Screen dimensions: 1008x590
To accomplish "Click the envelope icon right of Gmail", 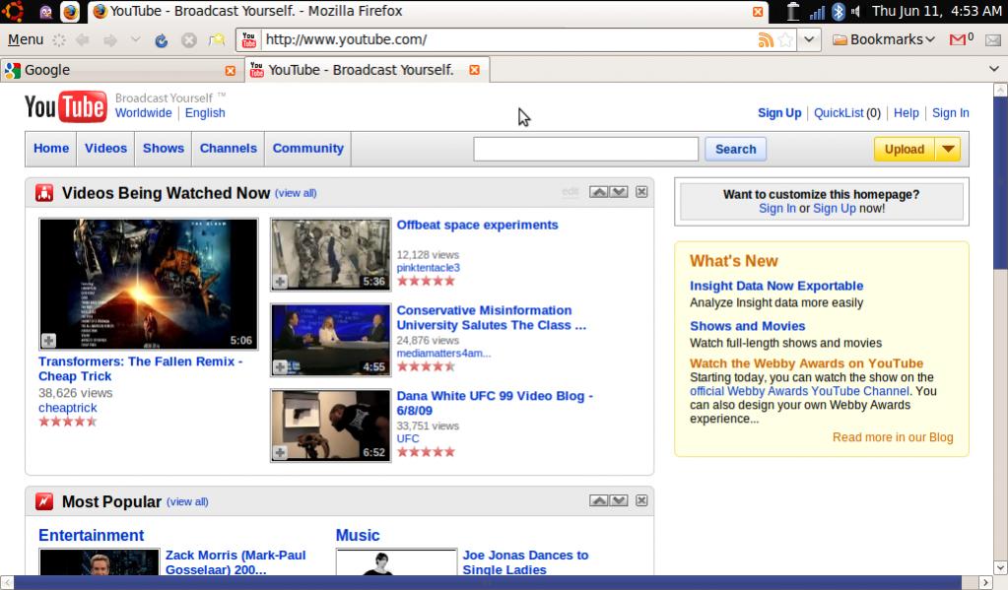I will (x=992, y=39).
